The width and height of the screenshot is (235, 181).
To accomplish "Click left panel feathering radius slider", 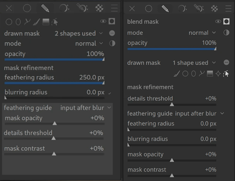I will tap(54, 82).
